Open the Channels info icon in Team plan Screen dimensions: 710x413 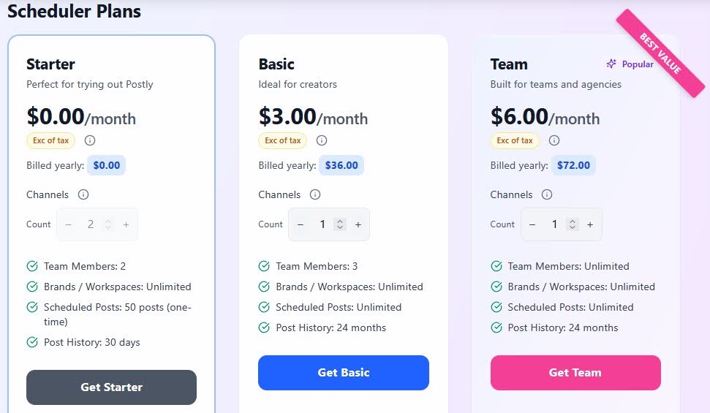click(547, 194)
